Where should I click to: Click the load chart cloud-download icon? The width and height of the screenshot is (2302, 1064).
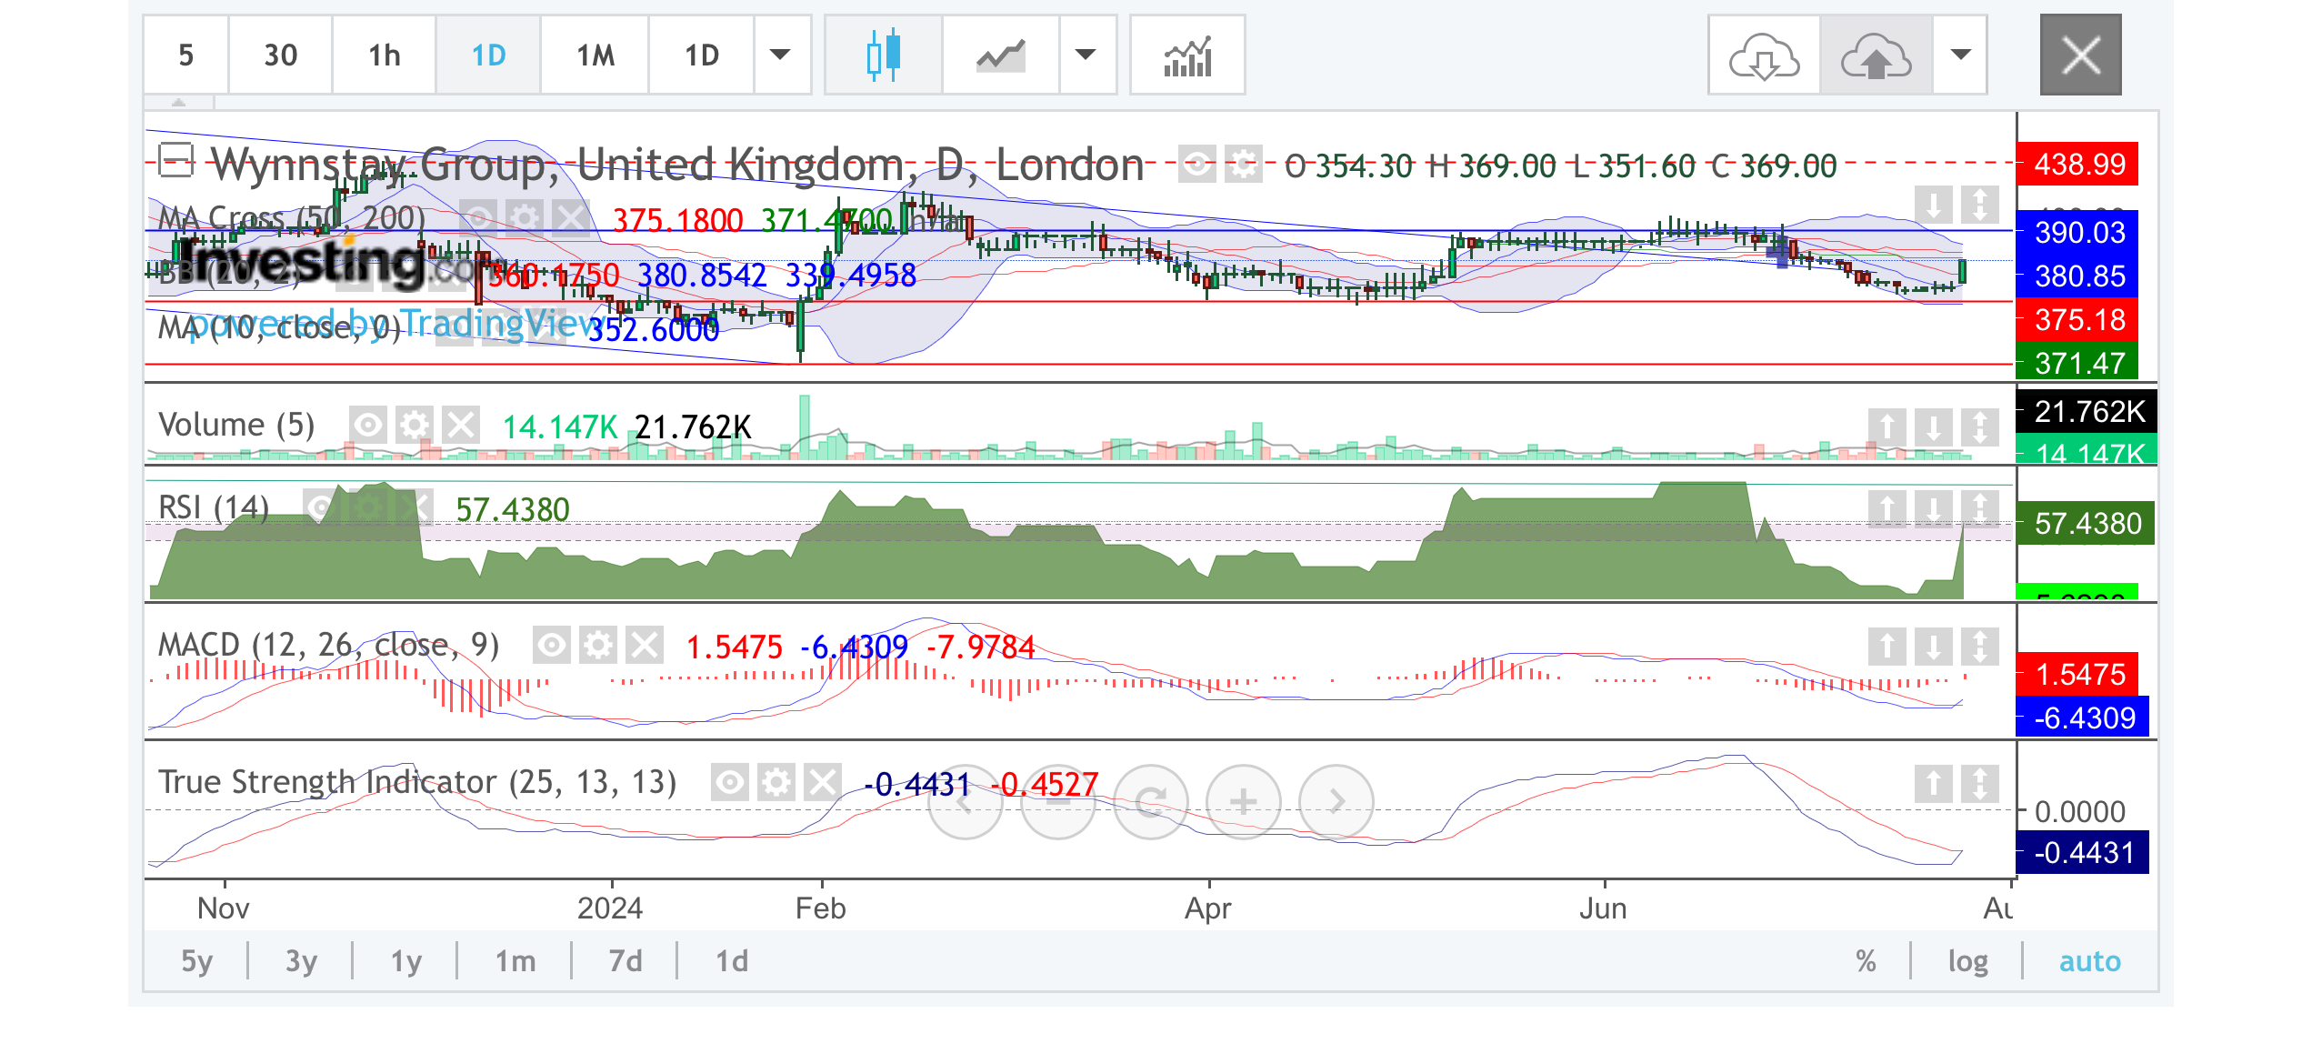[1764, 55]
